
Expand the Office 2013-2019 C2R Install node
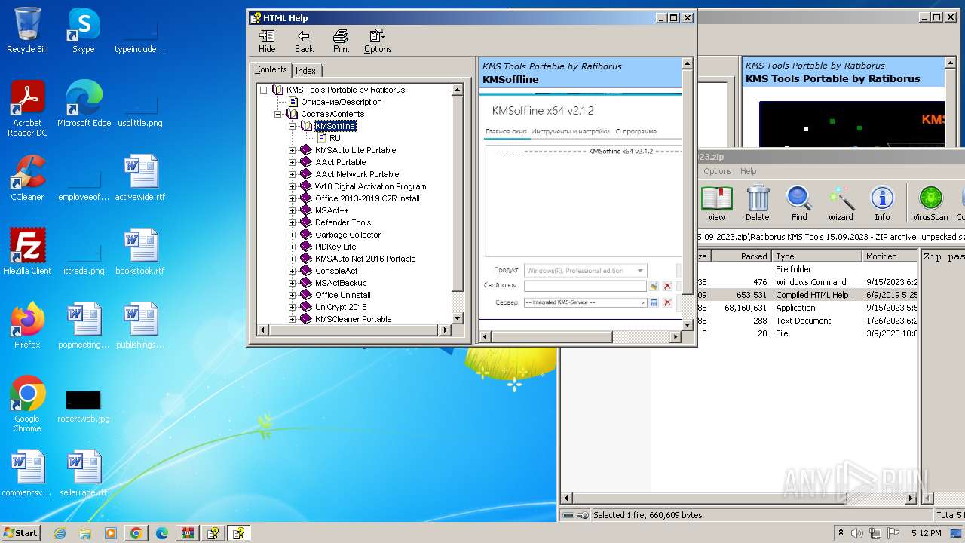click(293, 198)
